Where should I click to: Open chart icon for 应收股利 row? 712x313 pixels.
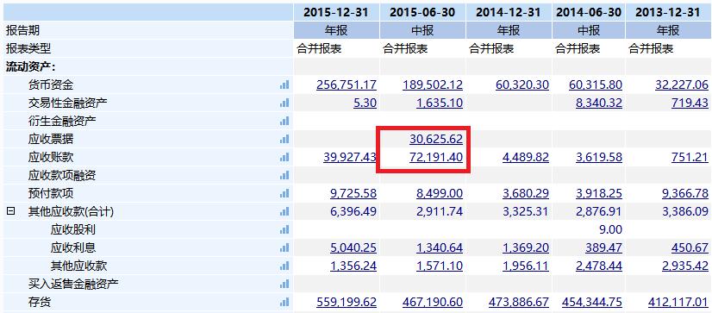(x=284, y=230)
